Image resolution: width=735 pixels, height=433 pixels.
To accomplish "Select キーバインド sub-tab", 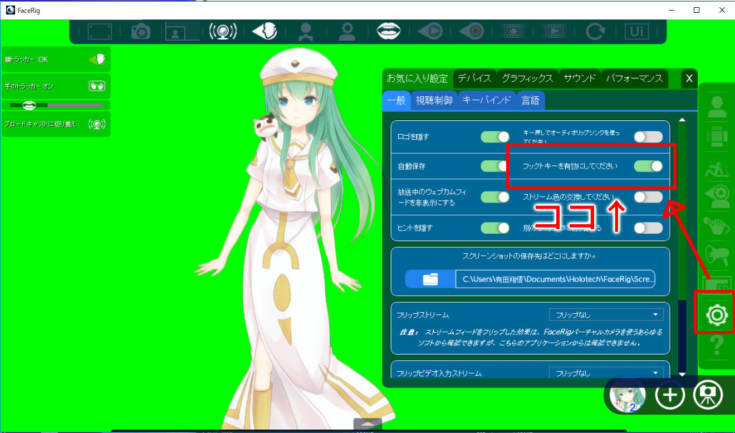I will pos(487,101).
